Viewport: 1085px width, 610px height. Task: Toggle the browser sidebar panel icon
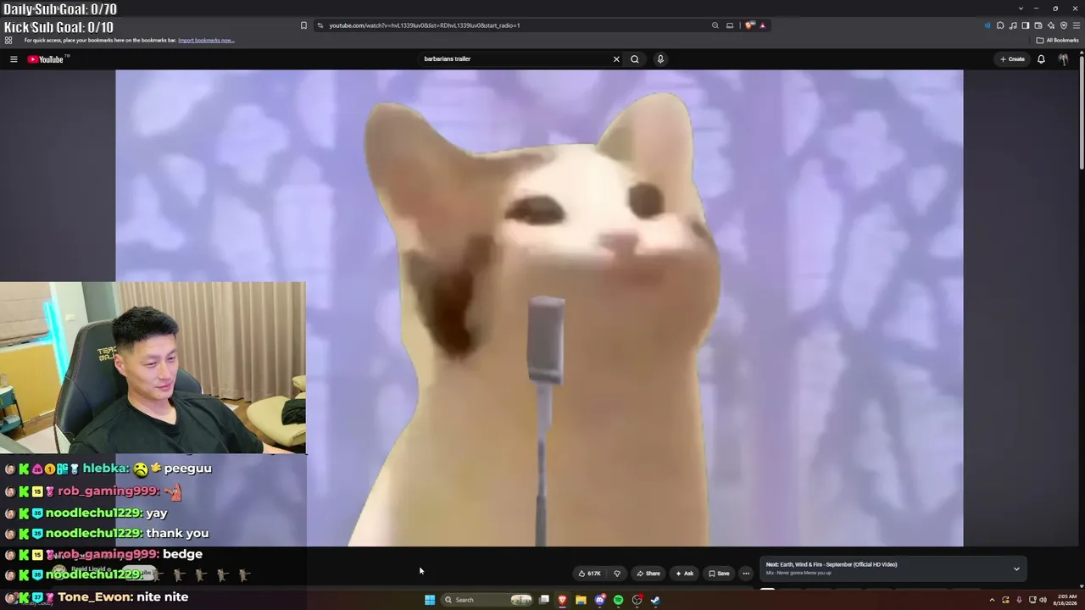click(x=1026, y=25)
